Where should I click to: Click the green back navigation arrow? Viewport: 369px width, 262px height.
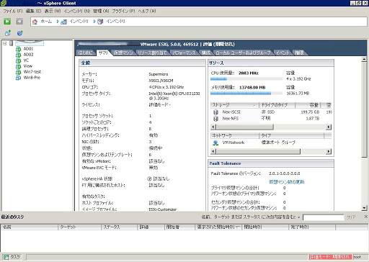tap(7, 22)
